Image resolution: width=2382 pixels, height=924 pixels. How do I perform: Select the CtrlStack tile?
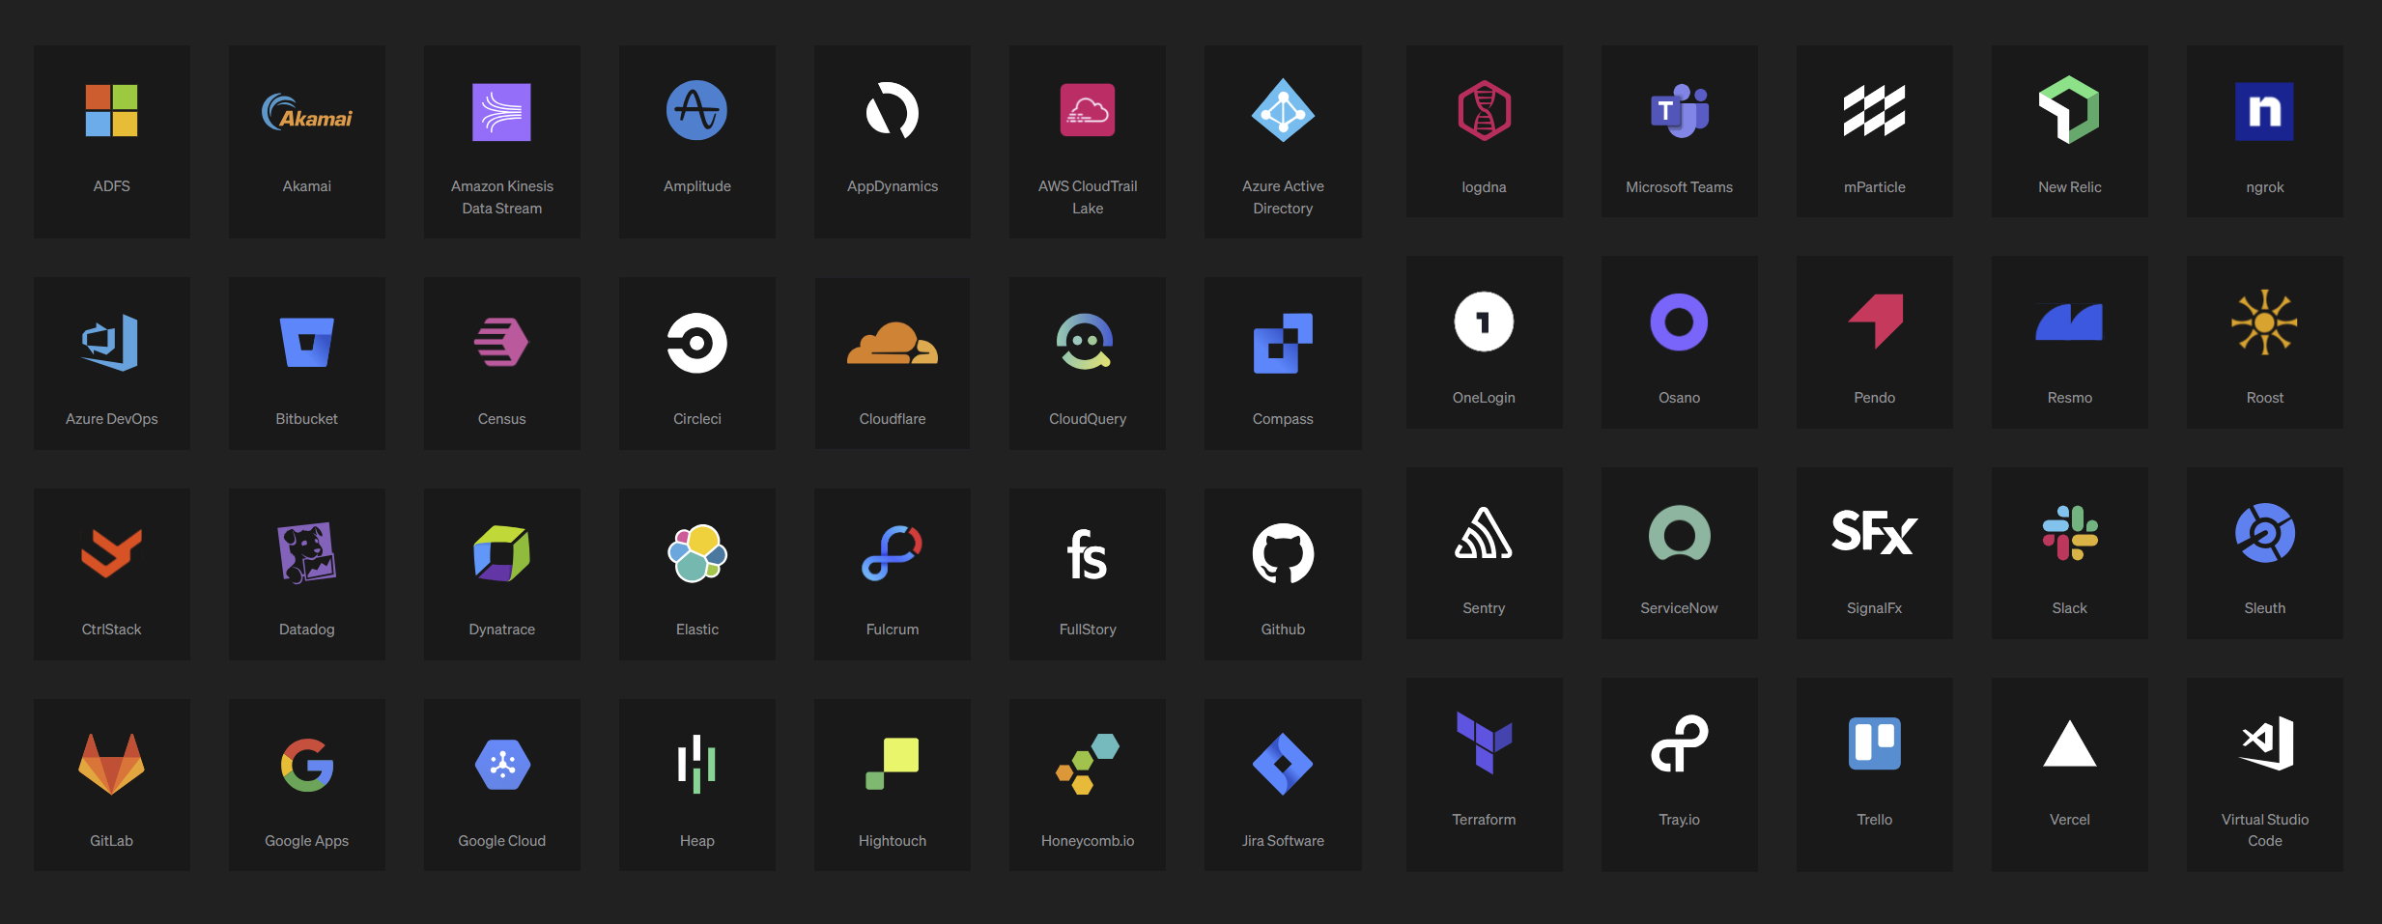(x=112, y=574)
